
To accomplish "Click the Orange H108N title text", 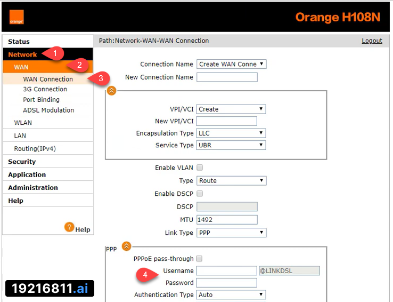I will click(338, 17).
